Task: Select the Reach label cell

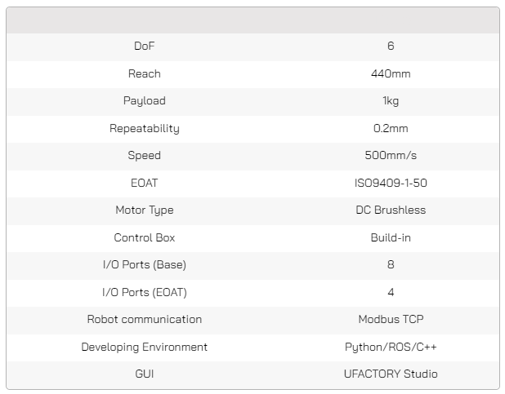Action: tap(144, 73)
